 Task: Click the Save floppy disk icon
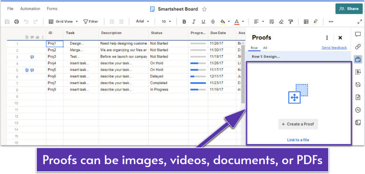pos(7,21)
